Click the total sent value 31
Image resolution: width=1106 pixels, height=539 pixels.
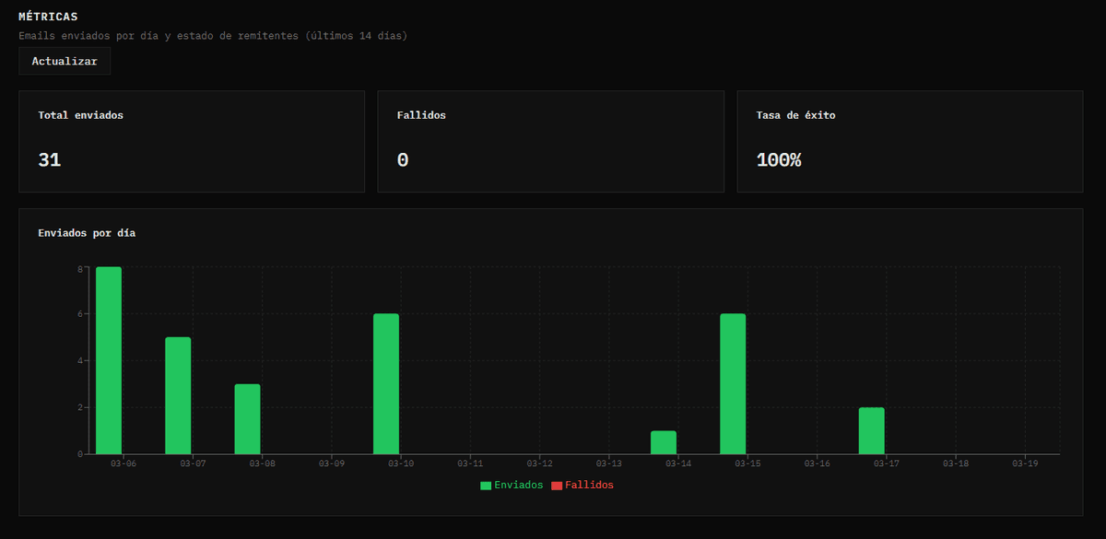pos(50,159)
